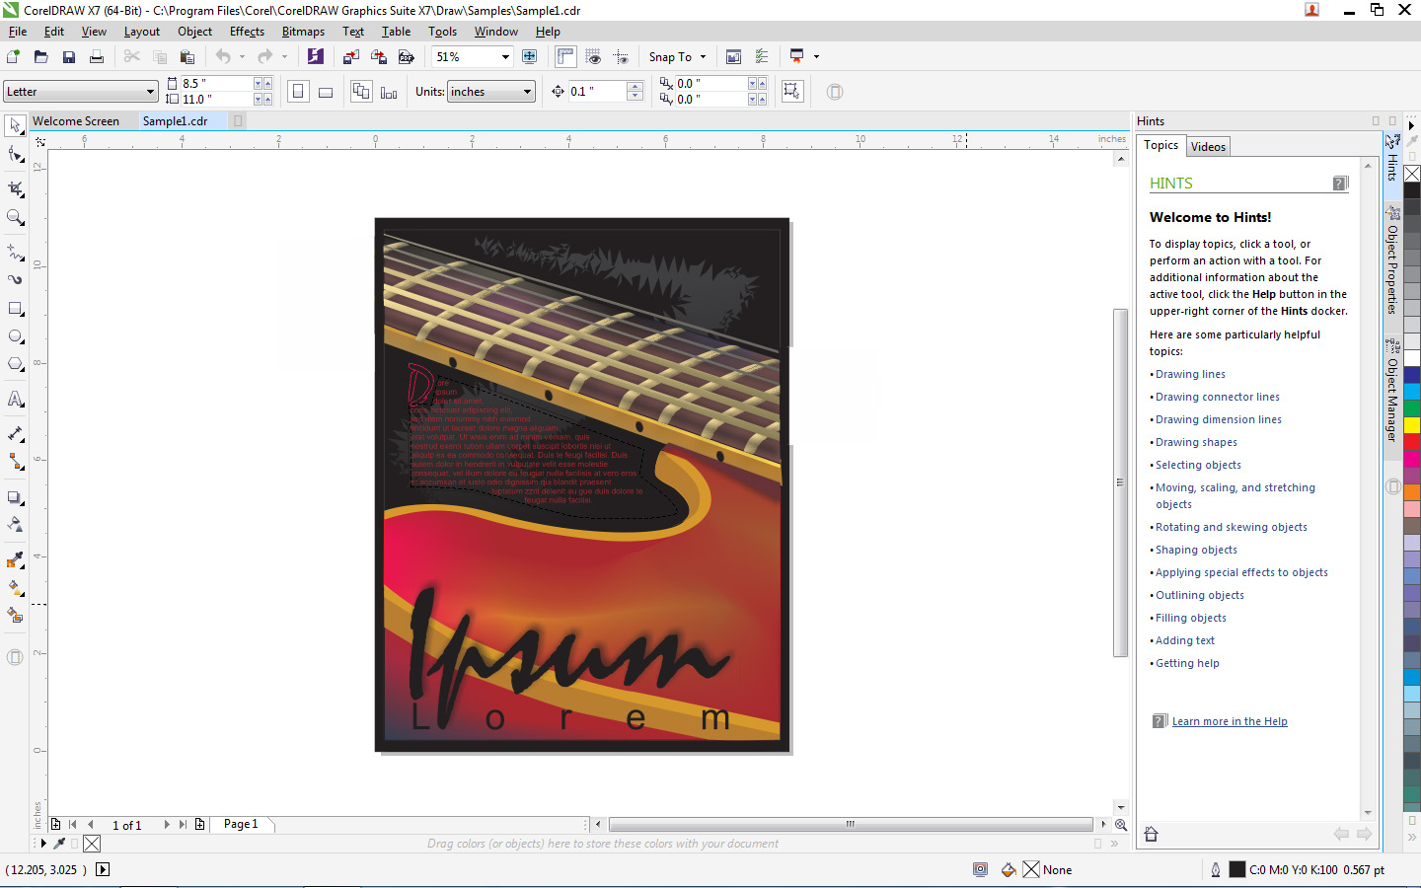Toggle apply layout to current page
1421x888 pixels.
click(x=389, y=92)
